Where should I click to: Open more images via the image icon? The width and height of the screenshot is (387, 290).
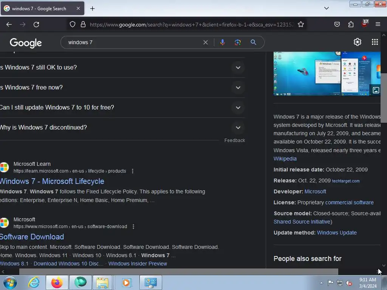point(376,90)
